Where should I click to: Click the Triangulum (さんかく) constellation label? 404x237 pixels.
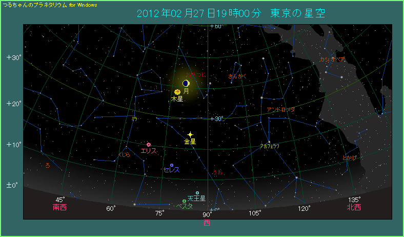pyautogui.click(x=238, y=76)
